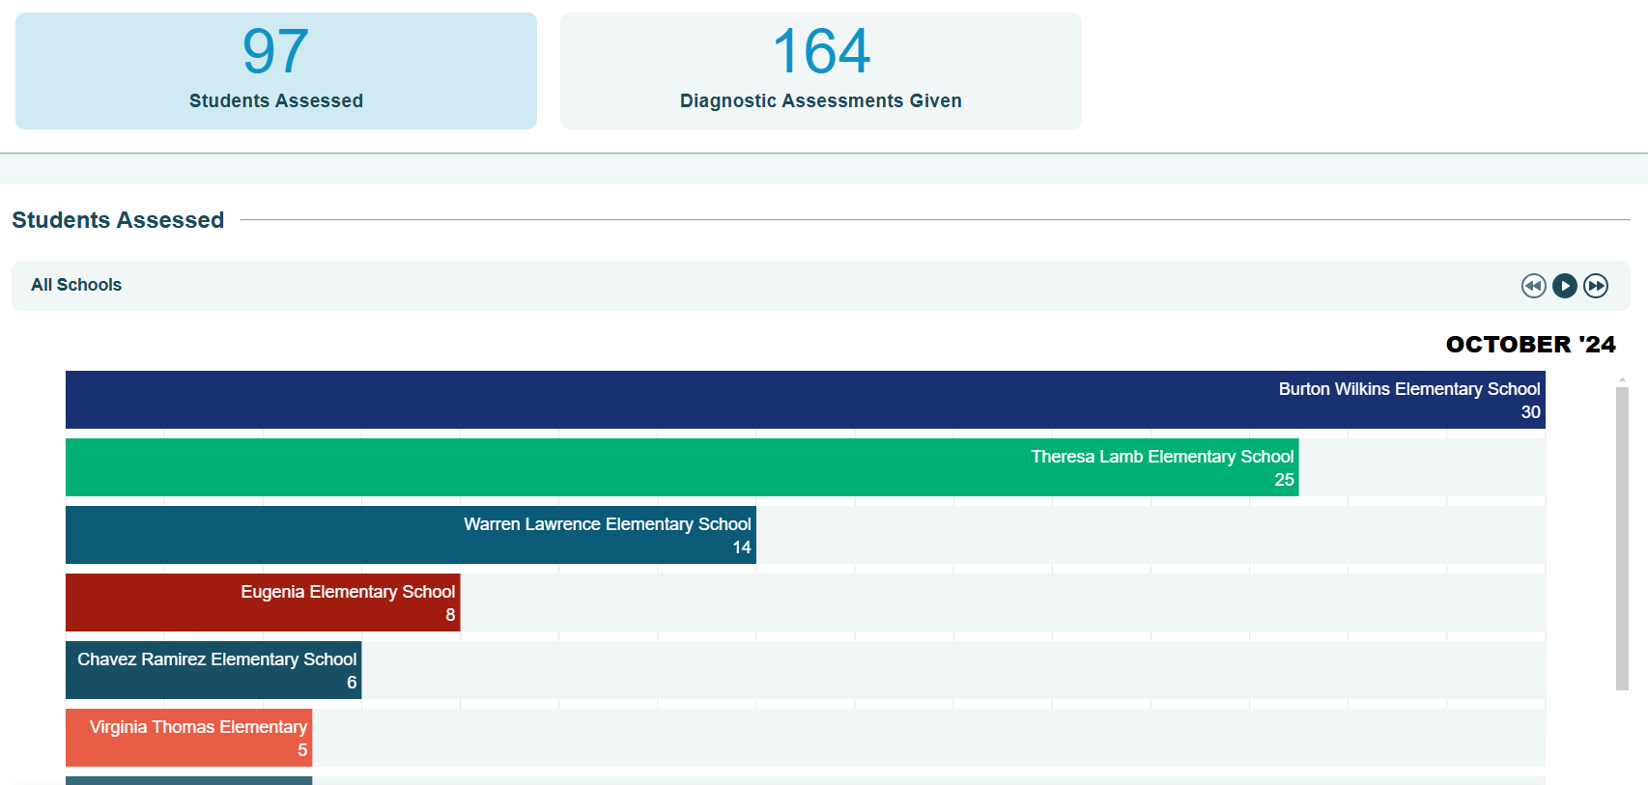This screenshot has height=785, width=1648.
Task: Click the fast-forward playback icon
Action: [1596, 286]
